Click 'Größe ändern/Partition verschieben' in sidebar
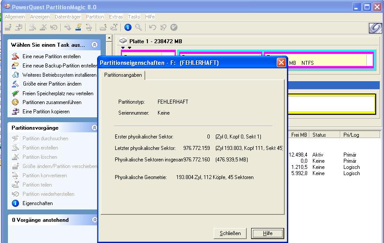 point(60,166)
